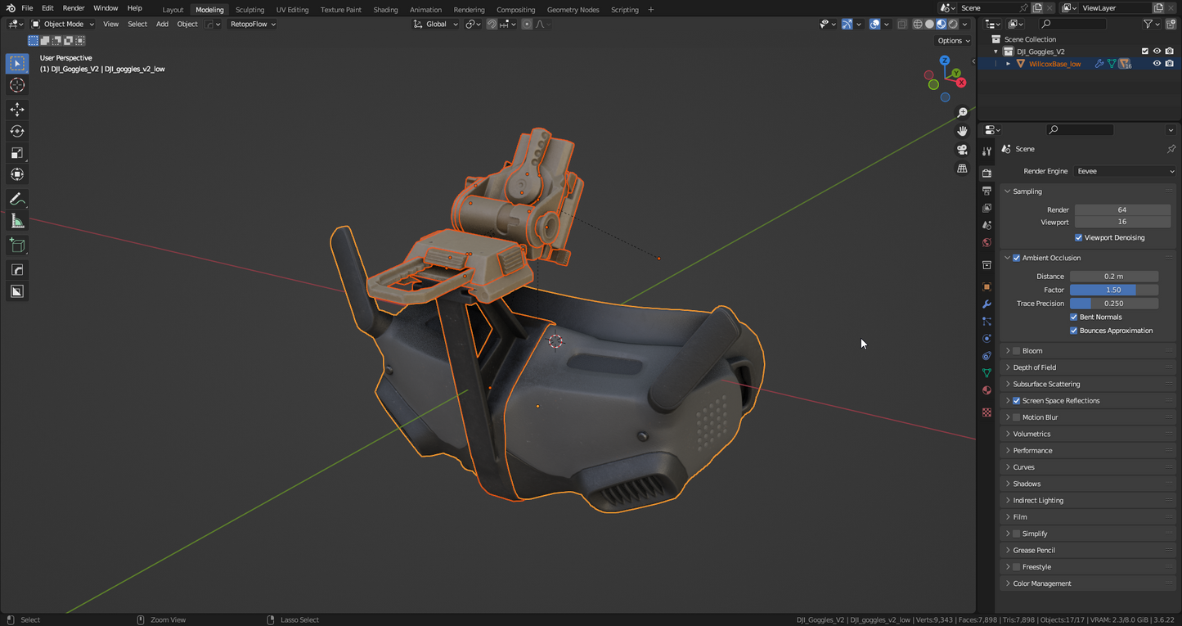
Task: Select the Move tool in toolbar
Action: coord(17,110)
